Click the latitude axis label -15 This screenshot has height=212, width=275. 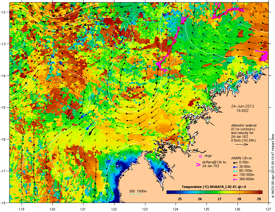click(x=3, y=107)
